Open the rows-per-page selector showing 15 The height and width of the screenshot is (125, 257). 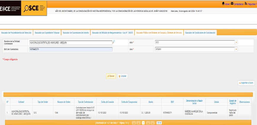pyautogui.click(x=159, y=123)
